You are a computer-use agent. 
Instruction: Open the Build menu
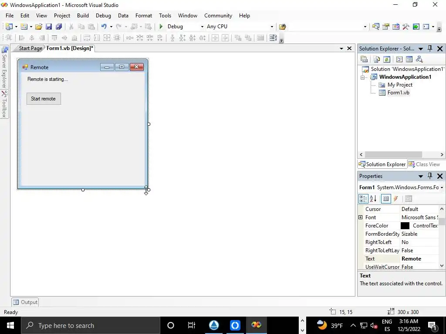tap(83, 16)
